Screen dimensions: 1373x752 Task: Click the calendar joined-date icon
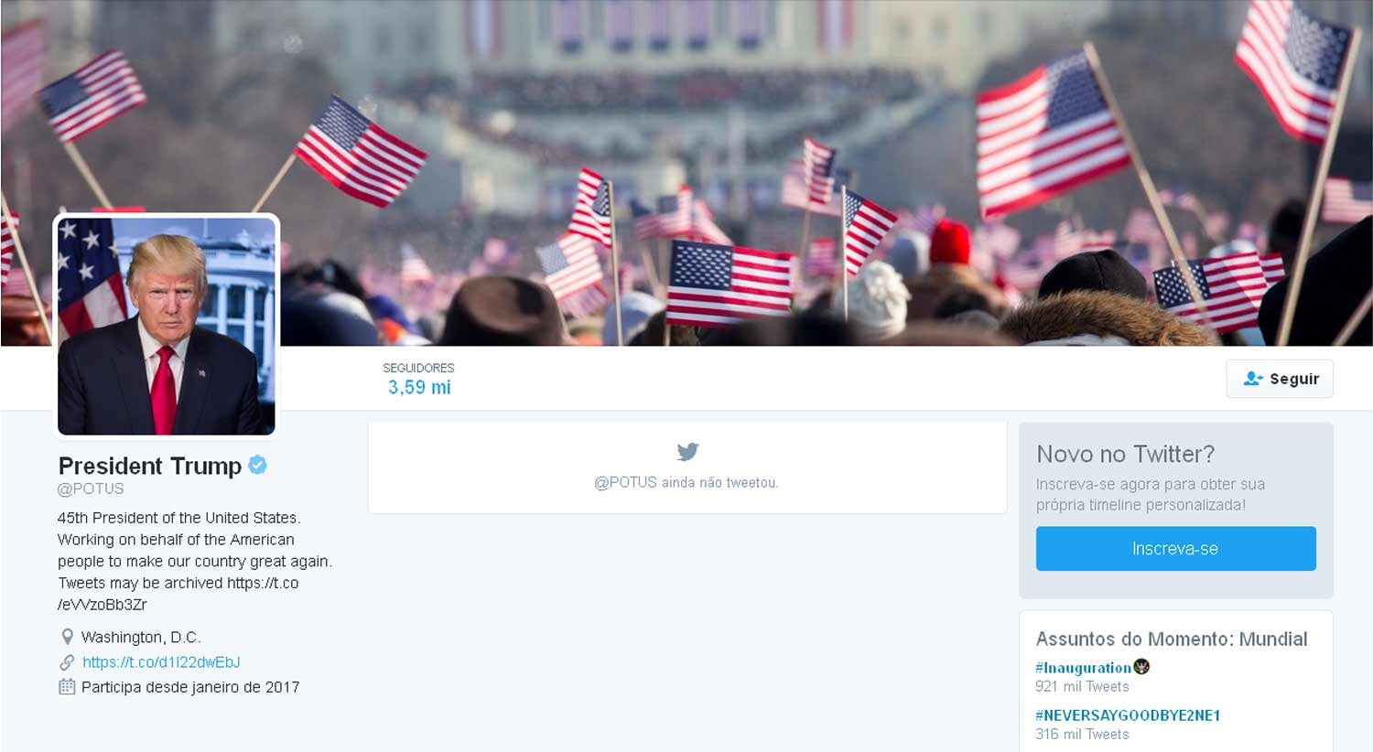pos(67,687)
